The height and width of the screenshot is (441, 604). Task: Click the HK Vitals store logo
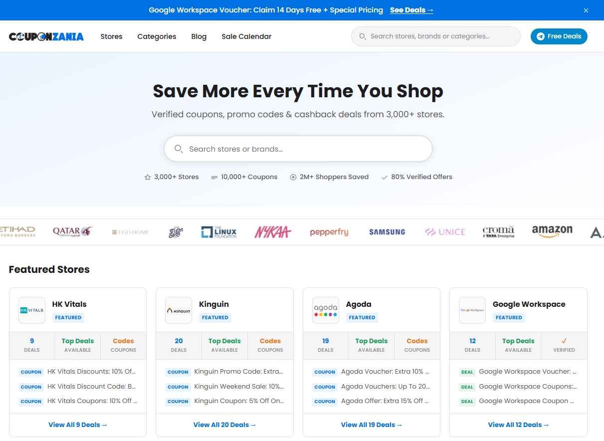pos(32,310)
